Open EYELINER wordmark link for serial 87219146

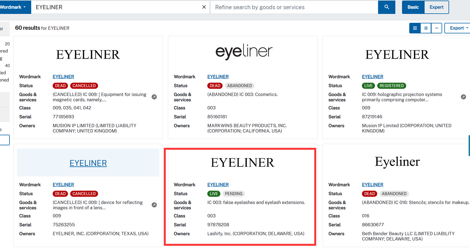click(372, 77)
